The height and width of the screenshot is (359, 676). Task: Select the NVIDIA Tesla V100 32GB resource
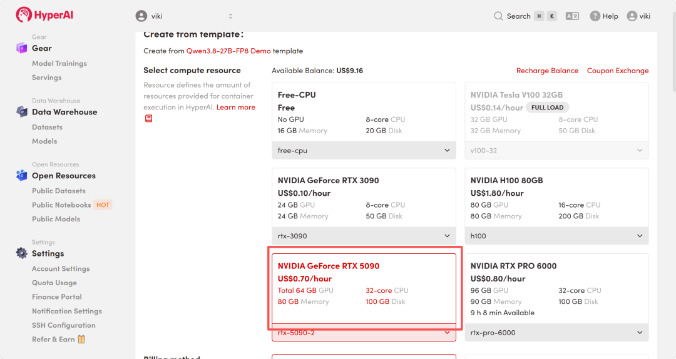coord(556,112)
